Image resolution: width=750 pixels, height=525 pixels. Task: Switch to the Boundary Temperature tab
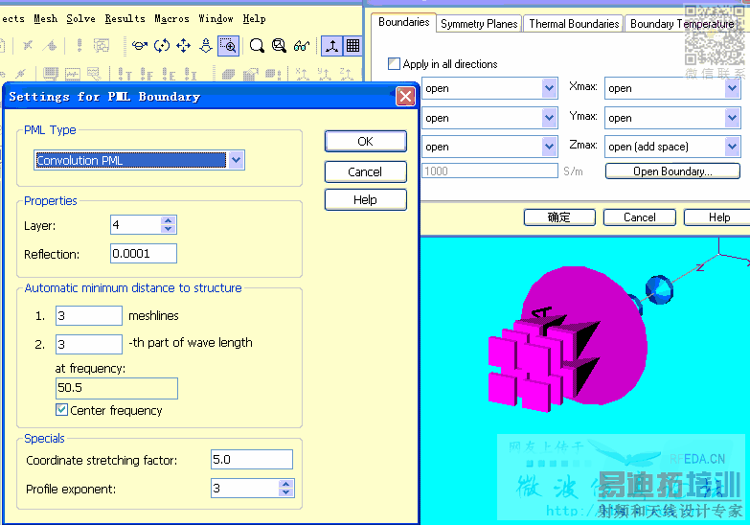pyautogui.click(x=682, y=23)
